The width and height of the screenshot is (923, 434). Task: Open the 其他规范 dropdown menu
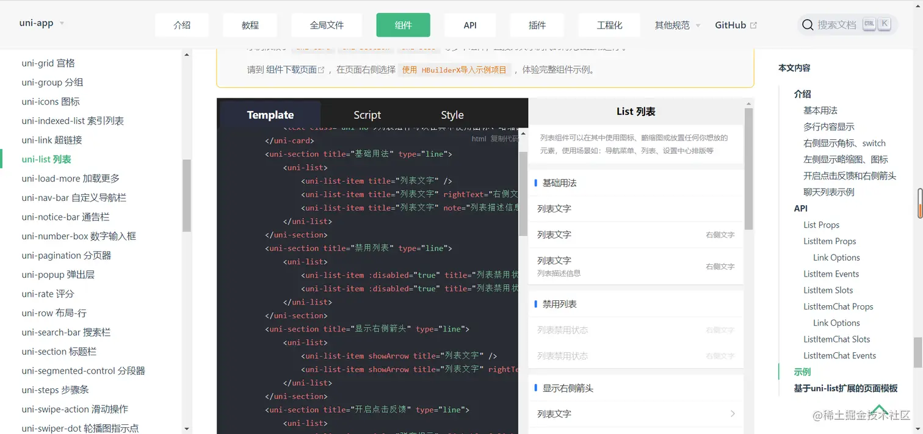[x=678, y=25]
